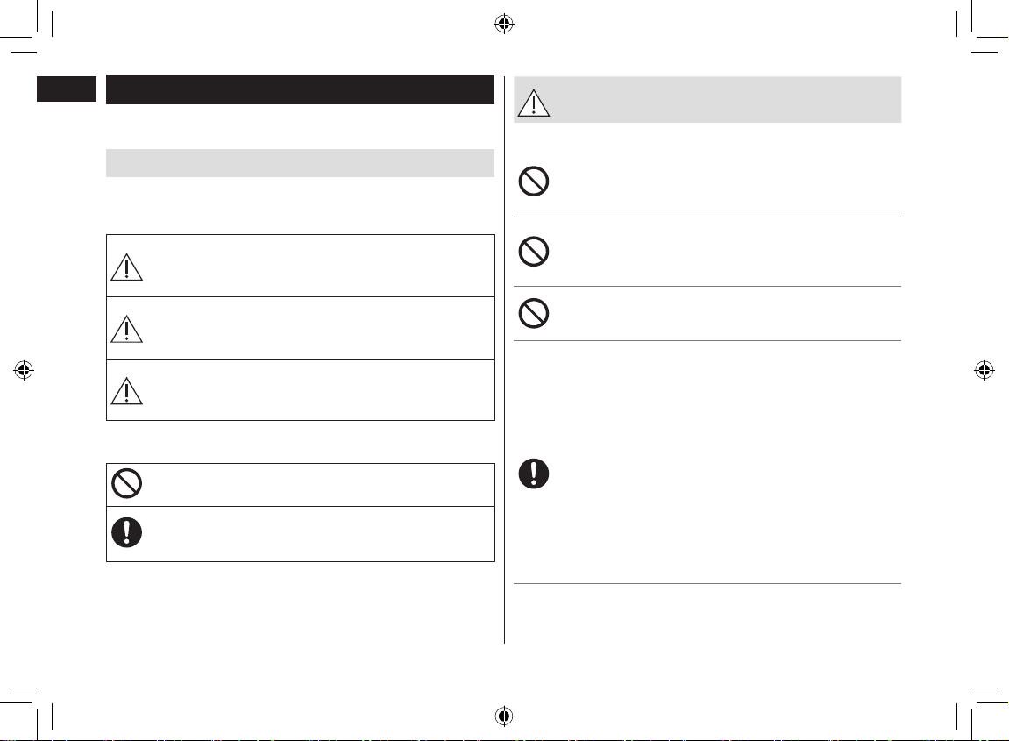Click the top warning triangle in three-row table
This screenshot has height=741, width=1009.
(127, 267)
